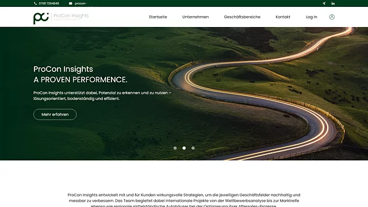Select the second hero slider dot
Viewport: 368px width, 207px height.
[184, 148]
